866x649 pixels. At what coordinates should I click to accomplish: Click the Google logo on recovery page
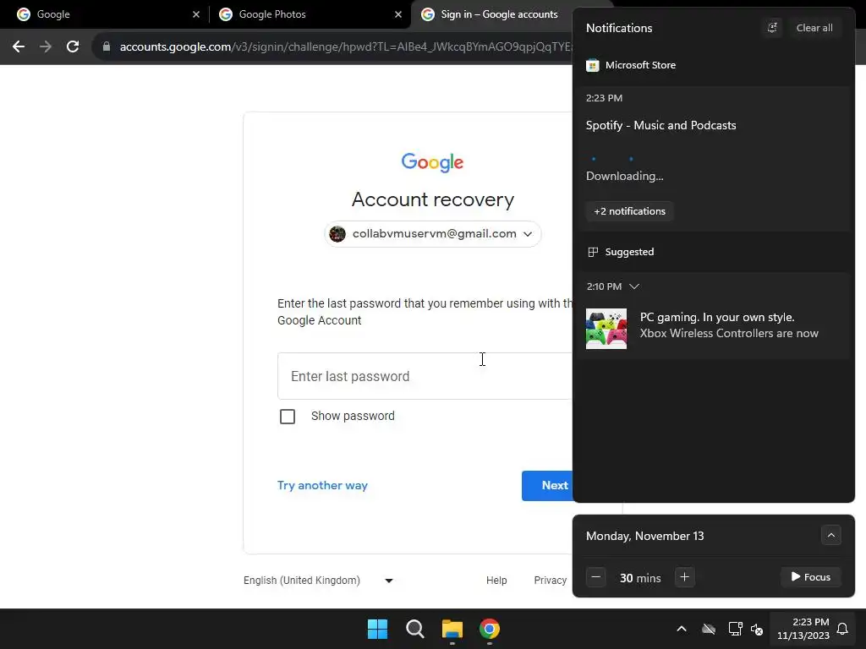[432, 163]
